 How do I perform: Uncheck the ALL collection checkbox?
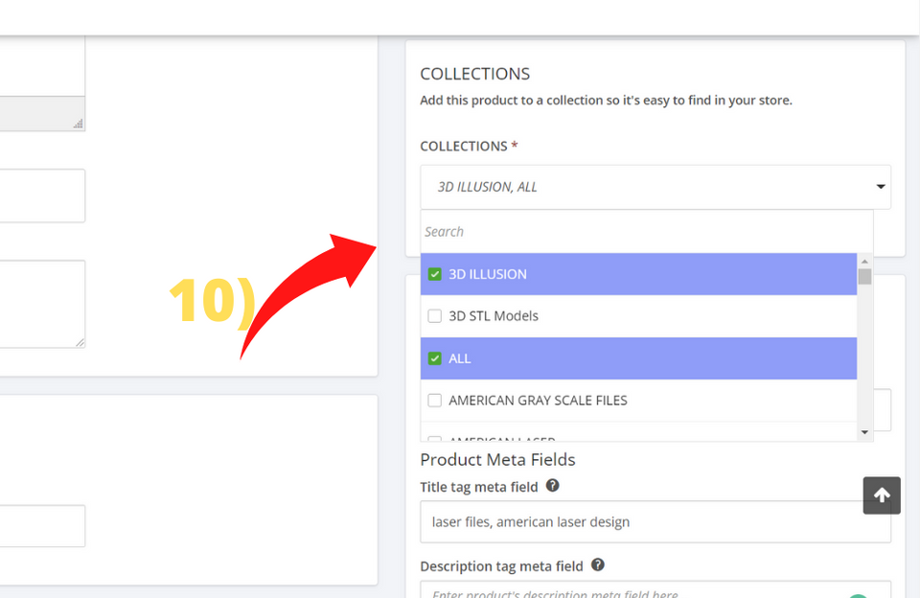click(435, 358)
